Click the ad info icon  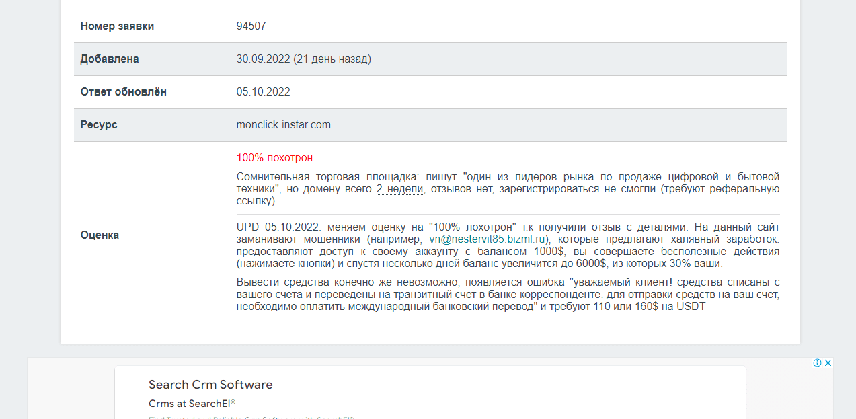click(817, 363)
